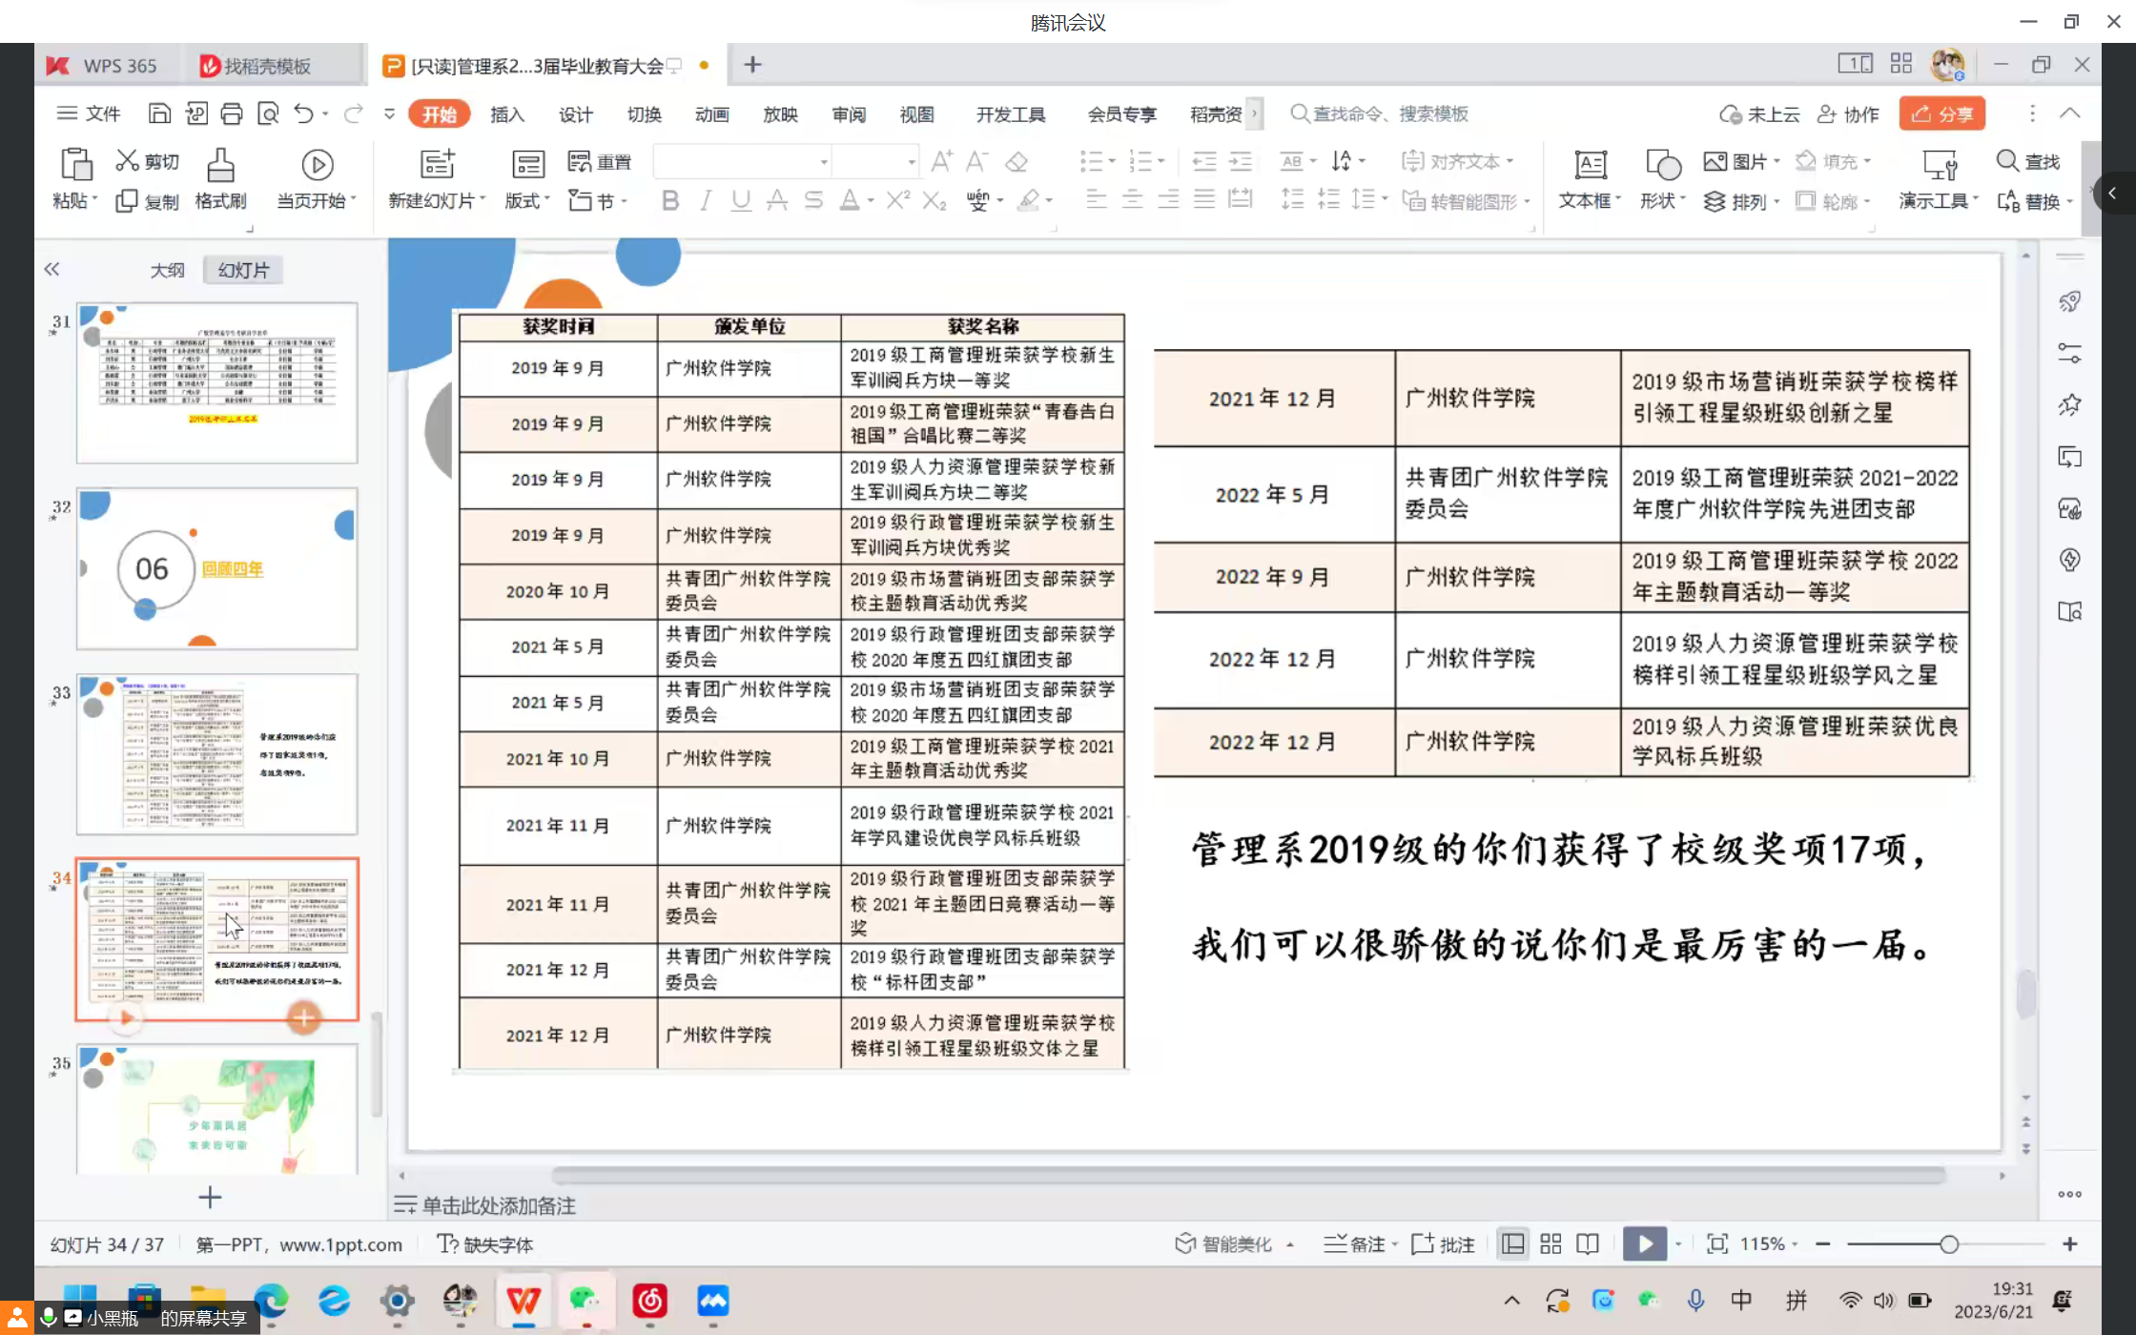Open the 插入 ribbon tab
This screenshot has width=2136, height=1335.
[x=507, y=114]
